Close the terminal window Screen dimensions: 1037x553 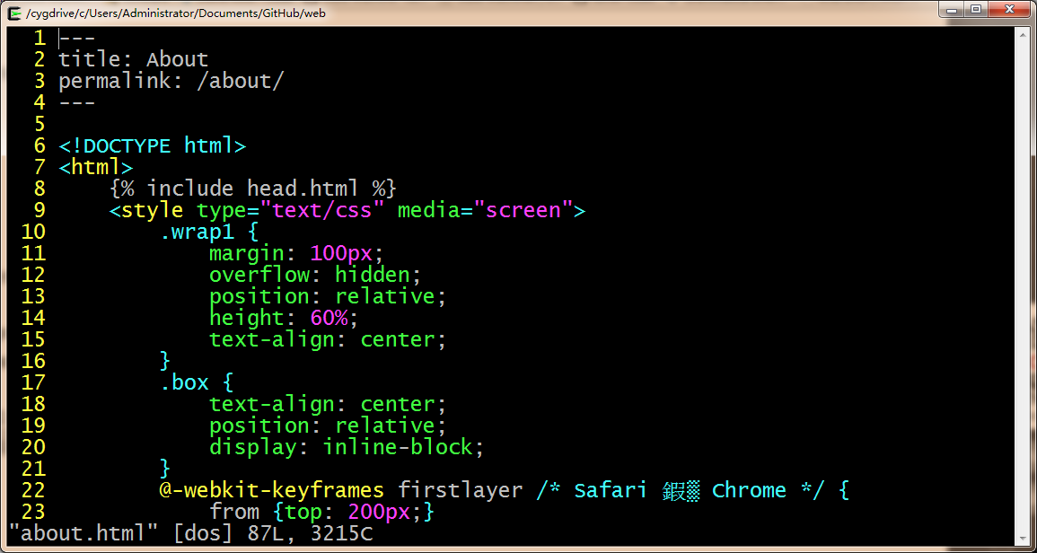1009,9
